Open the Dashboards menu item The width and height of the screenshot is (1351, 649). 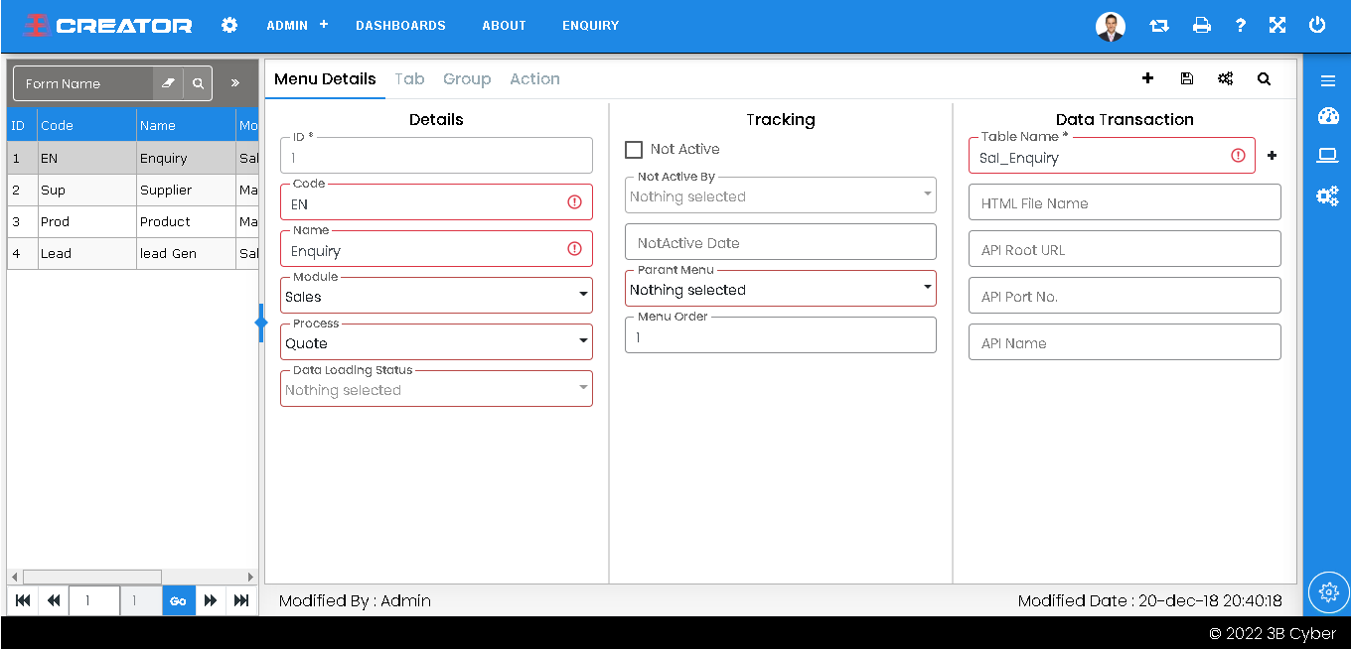click(x=400, y=26)
